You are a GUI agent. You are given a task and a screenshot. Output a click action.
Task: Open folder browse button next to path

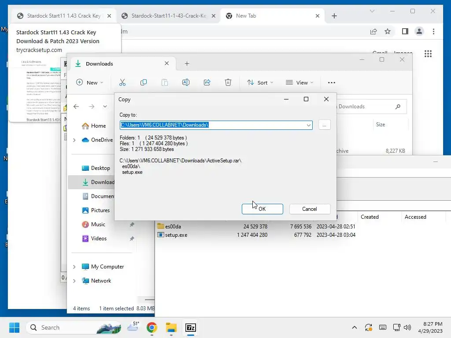(324, 125)
